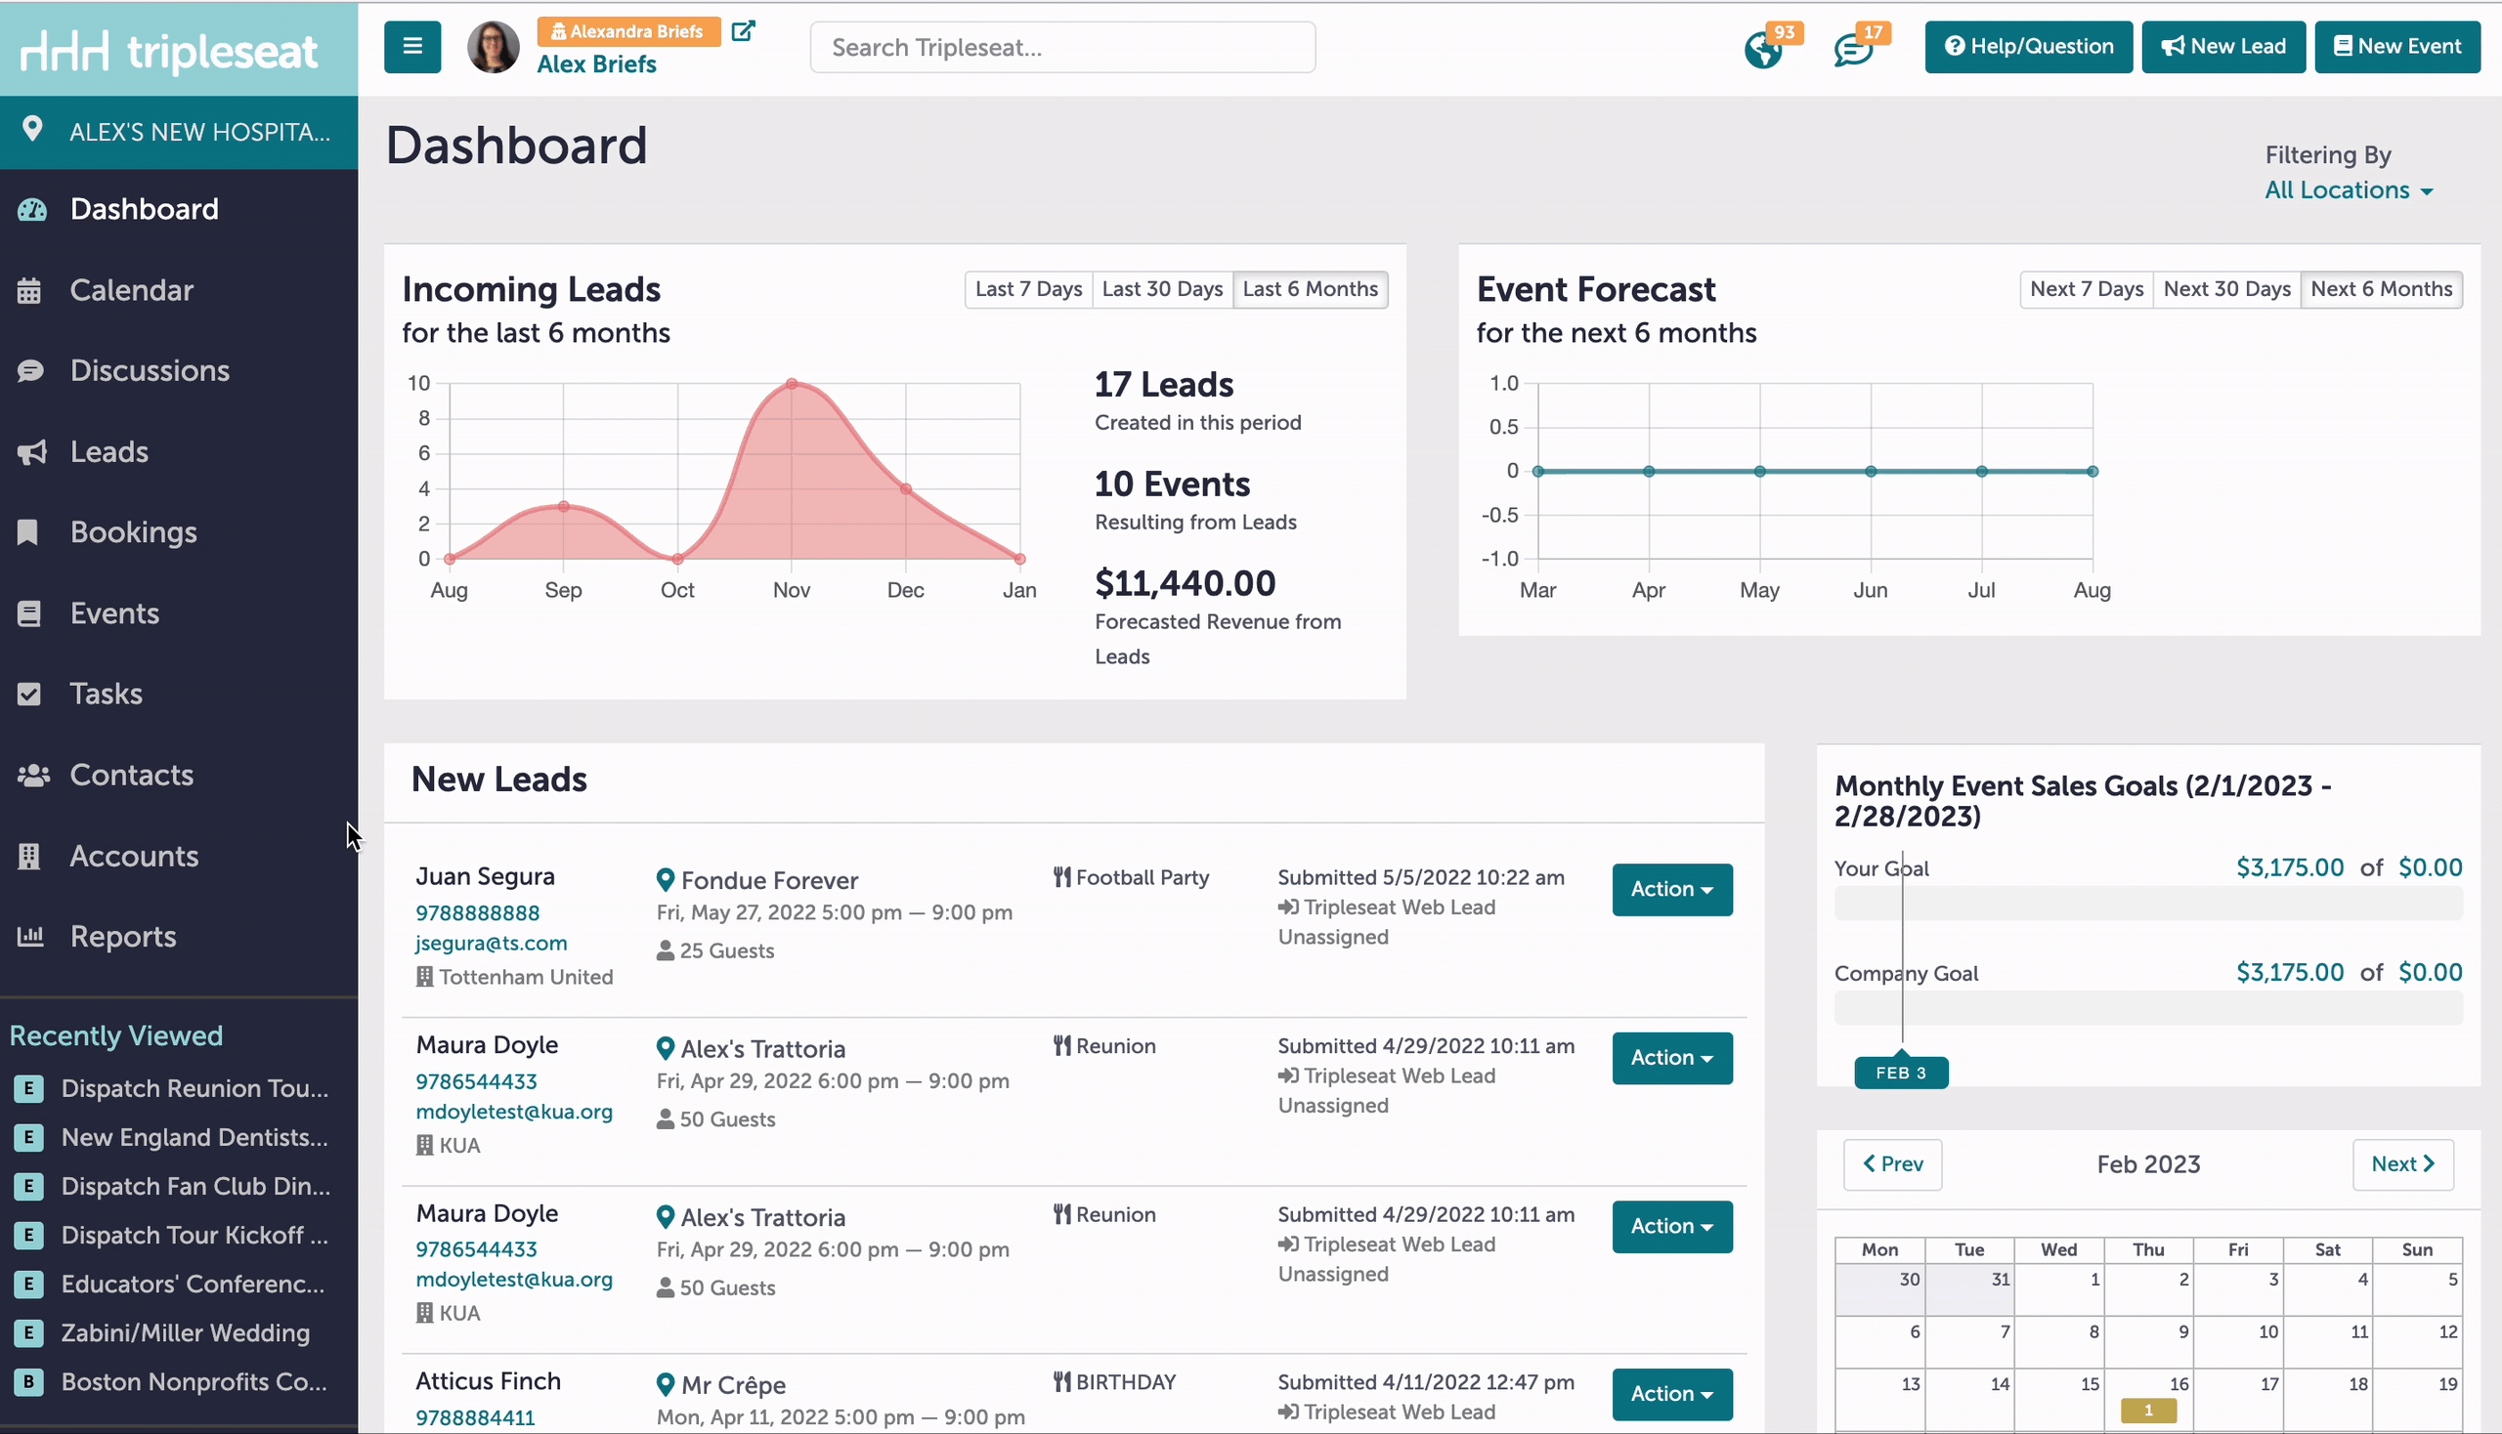The height and width of the screenshot is (1434, 2502).
Task: Go to previous month with Prev button
Action: point(1892,1164)
